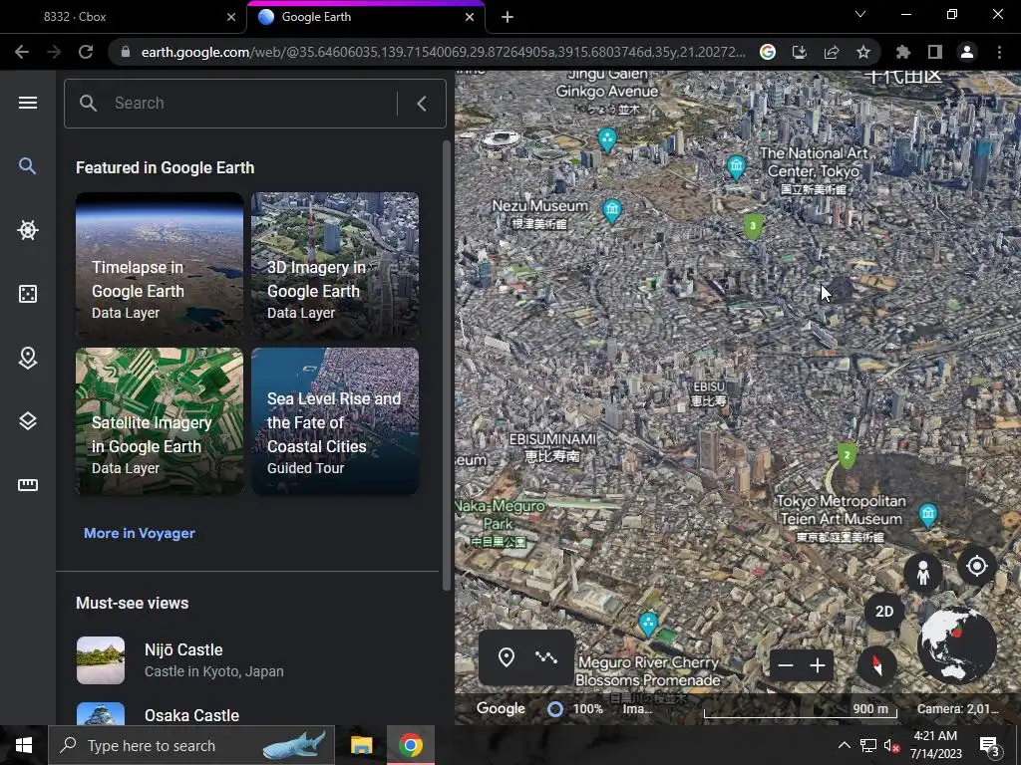Open notification center in taskbar
The image size is (1021, 765).
990,745
